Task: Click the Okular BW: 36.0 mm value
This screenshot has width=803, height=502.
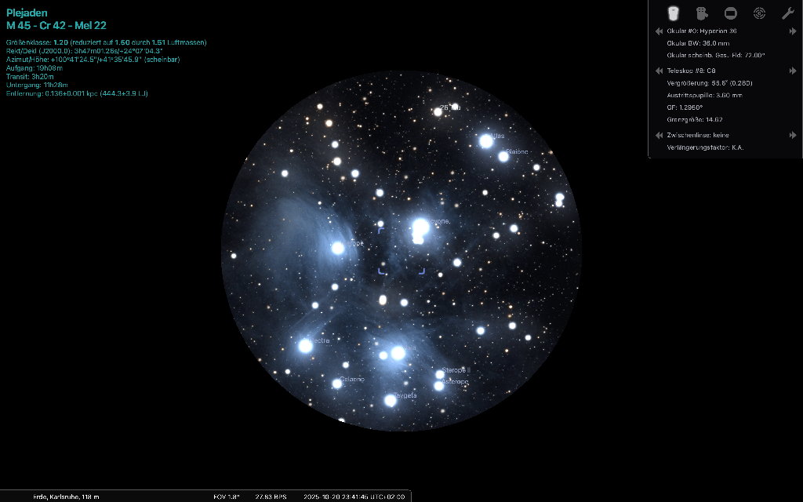Action: [x=698, y=44]
